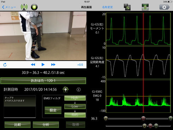Tap memo field to enter notes
This screenshot has height=130, width=173.
point(20,107)
